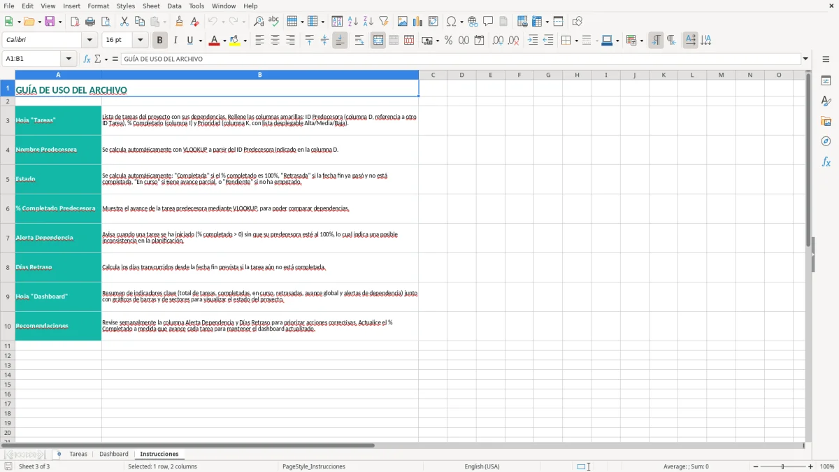This screenshot has height=472, width=839.
Task: Toggle Italic formatting
Action: pos(175,41)
